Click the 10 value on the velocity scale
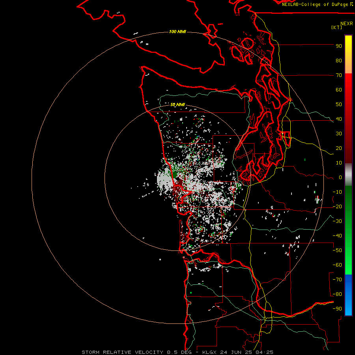355x355 pixels. 339,163
